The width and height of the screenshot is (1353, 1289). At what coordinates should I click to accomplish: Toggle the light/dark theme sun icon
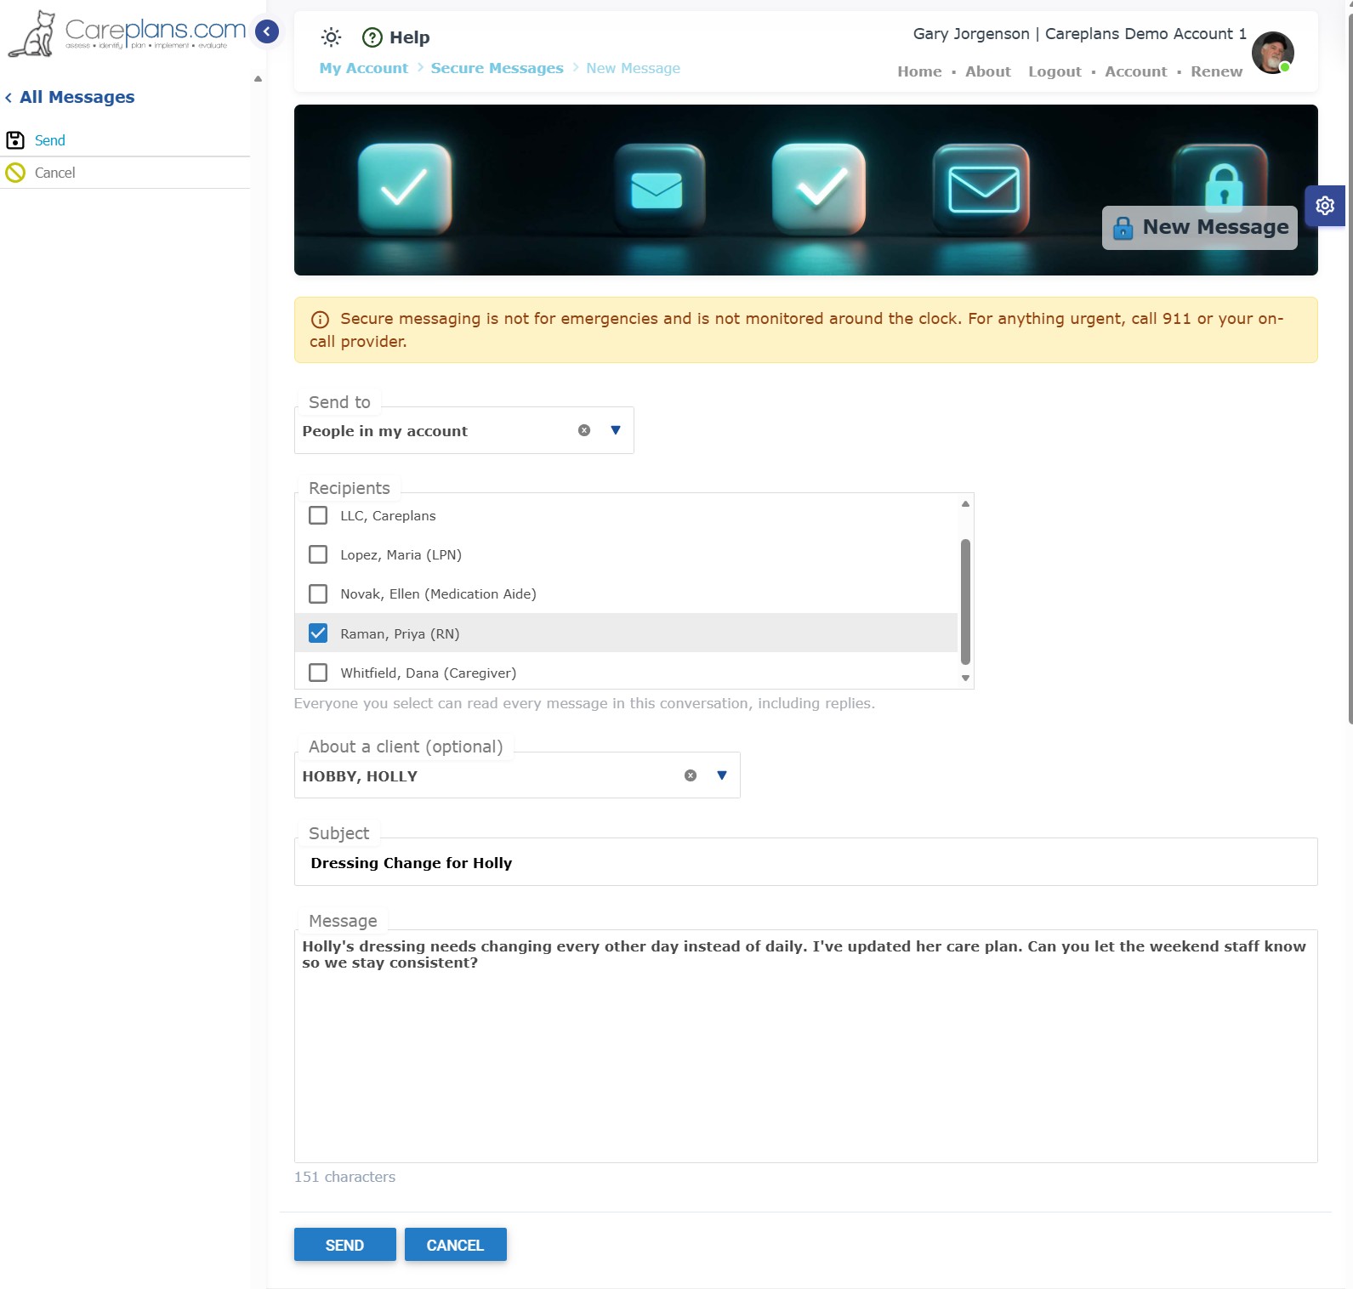pos(331,37)
